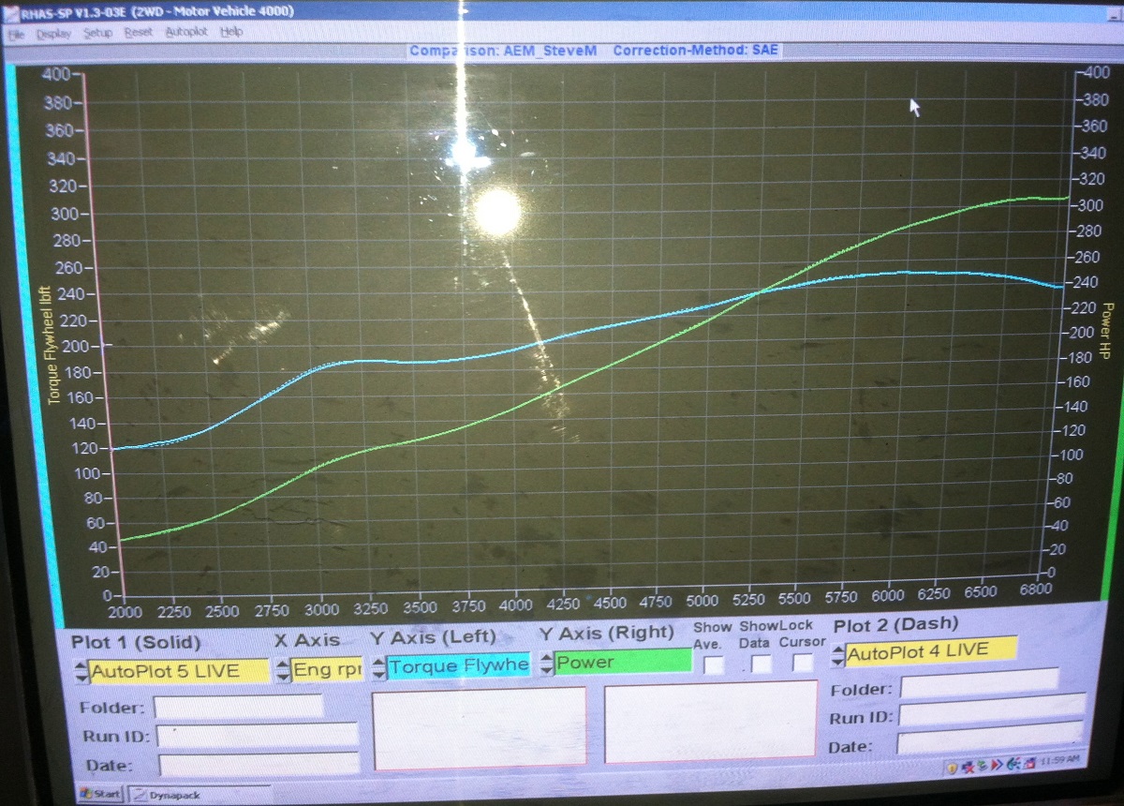The height and width of the screenshot is (806, 1124).
Task: Open the Autoplot menu
Action: pyautogui.click(x=185, y=32)
